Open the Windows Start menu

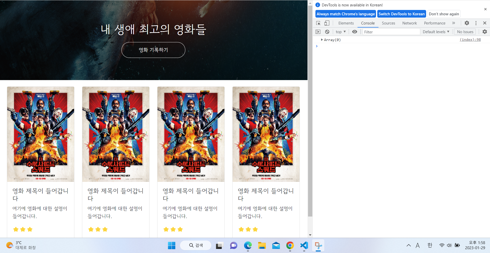tap(172, 246)
